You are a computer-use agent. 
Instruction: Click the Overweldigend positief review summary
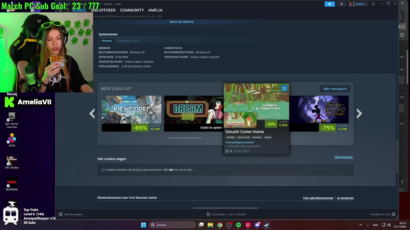[x=240, y=142]
